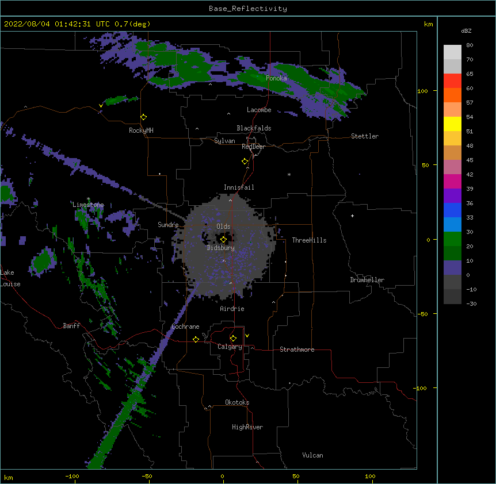Click the yellow marker near RockyMH

pyautogui.click(x=143, y=117)
